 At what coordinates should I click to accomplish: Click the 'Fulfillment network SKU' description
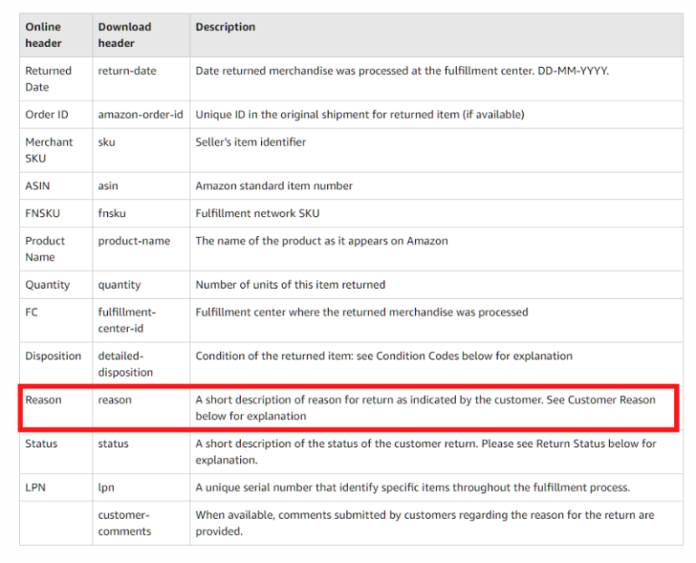pos(257,214)
